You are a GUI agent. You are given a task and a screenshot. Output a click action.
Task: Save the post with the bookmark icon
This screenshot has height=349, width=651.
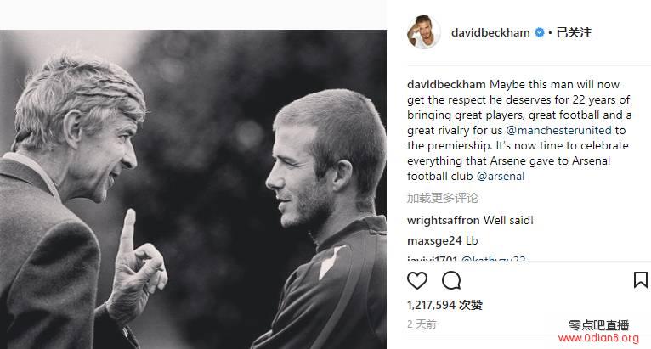pyautogui.click(x=641, y=280)
